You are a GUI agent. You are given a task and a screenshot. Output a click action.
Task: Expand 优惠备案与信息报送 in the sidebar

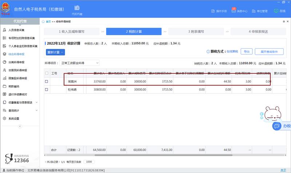coord(20,102)
